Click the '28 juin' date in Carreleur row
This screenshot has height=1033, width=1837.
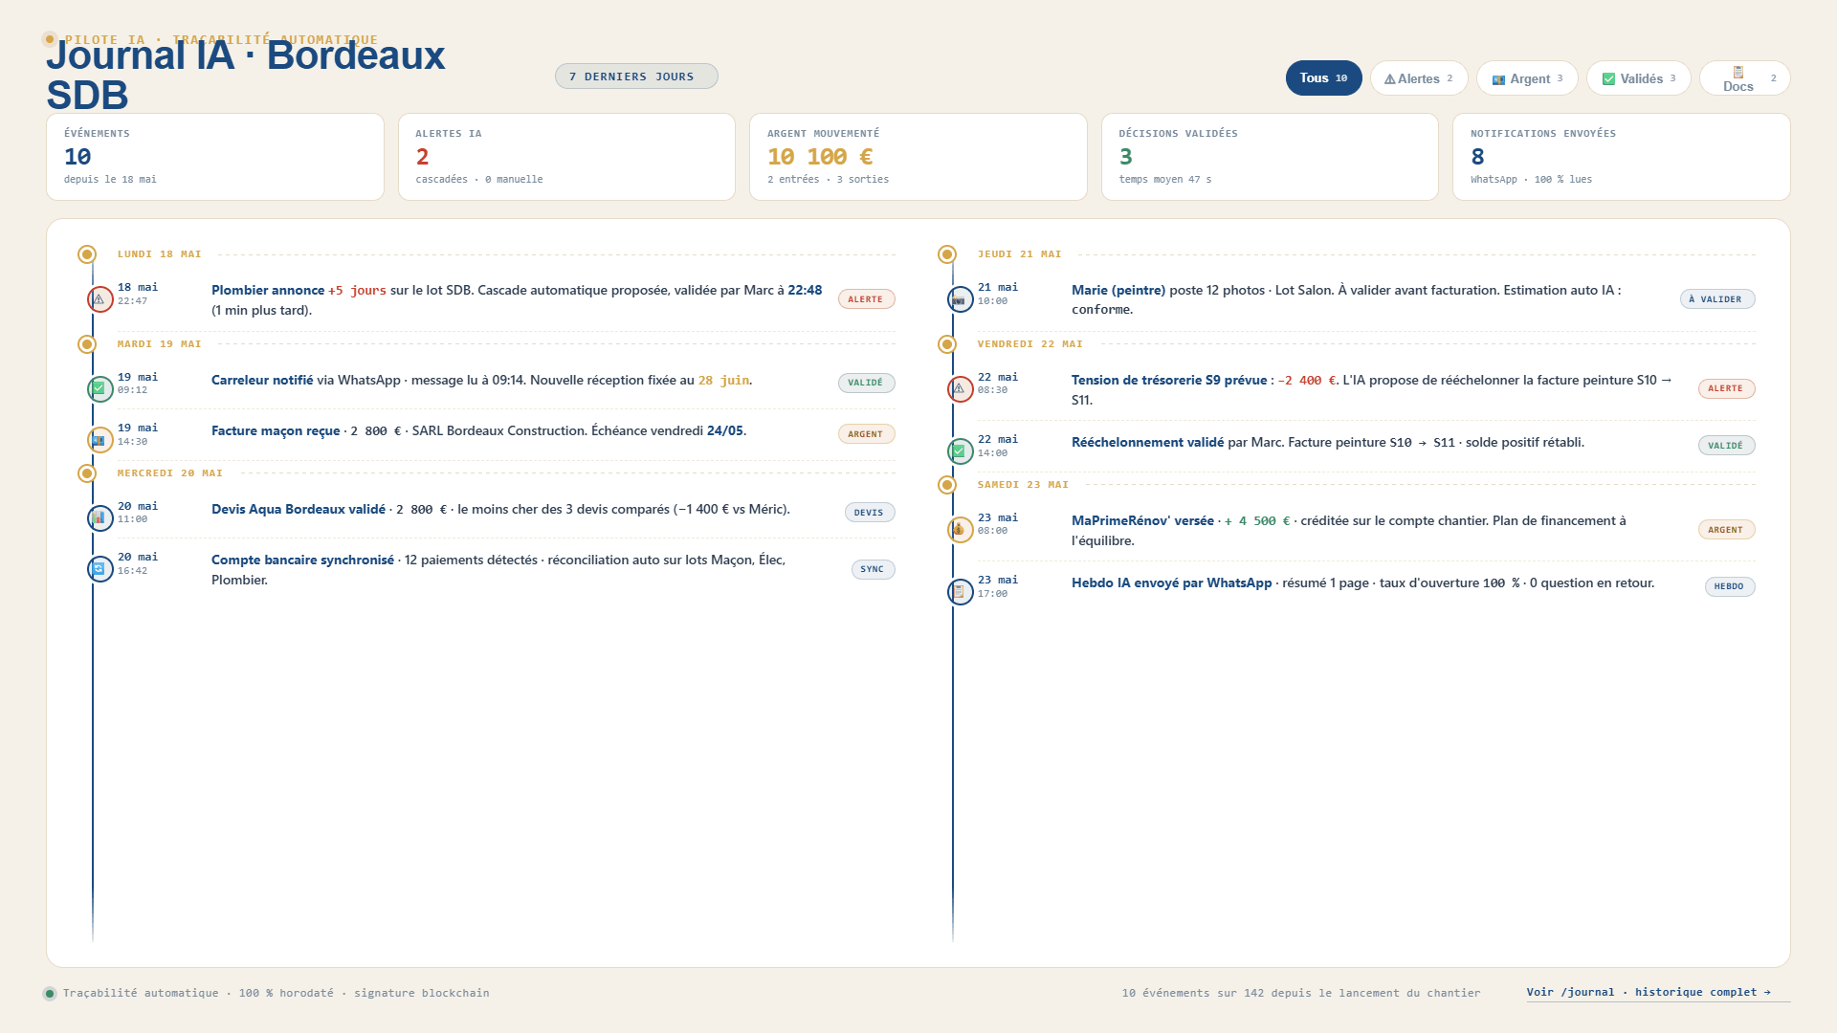(723, 380)
